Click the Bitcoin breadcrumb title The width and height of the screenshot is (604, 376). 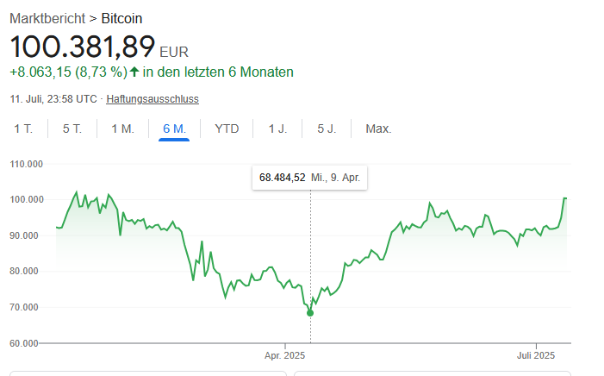point(121,18)
